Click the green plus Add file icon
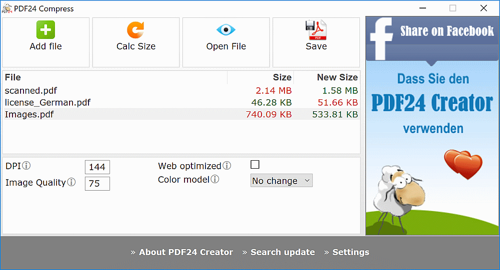500x270 pixels. pos(45,30)
